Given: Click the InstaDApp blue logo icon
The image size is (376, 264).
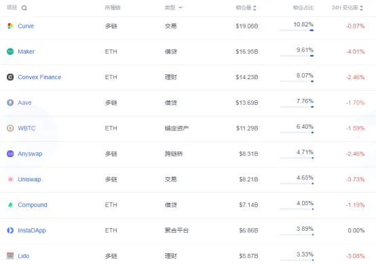Looking at the screenshot, I should (10, 230).
